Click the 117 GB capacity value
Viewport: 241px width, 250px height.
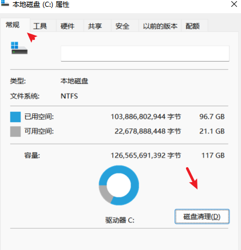coord(213,155)
